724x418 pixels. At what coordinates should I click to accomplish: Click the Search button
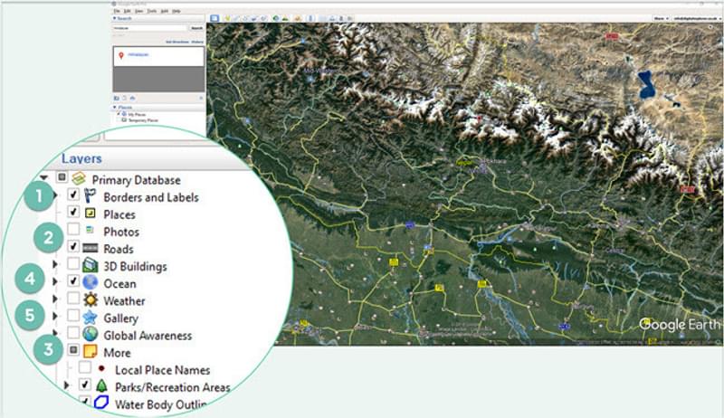(195, 28)
